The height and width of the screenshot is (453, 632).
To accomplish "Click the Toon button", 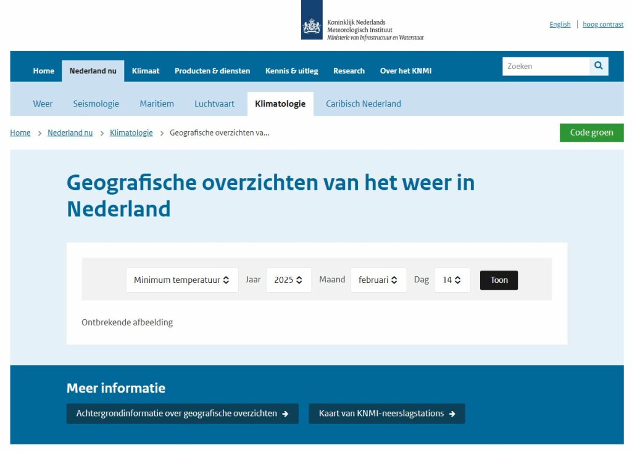I will click(499, 280).
